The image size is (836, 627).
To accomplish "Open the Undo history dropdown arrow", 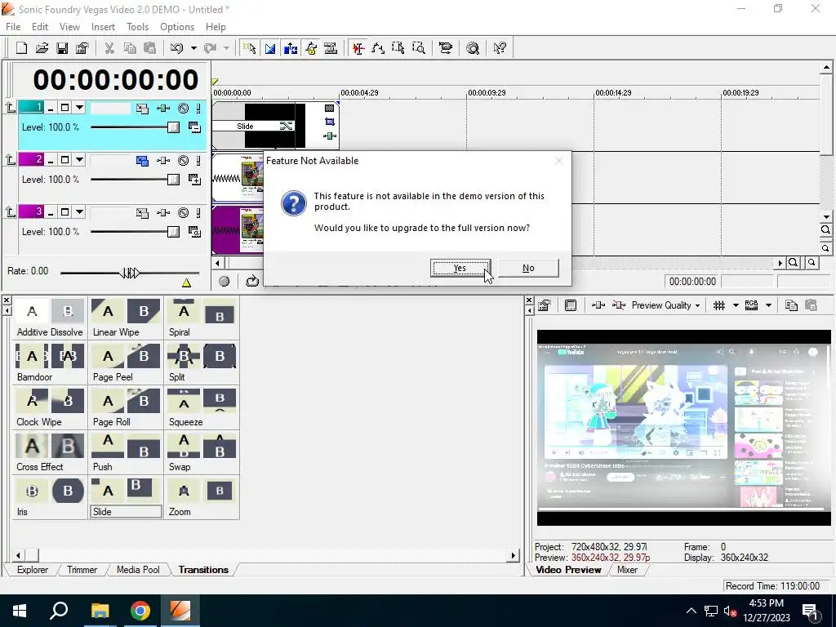I will click(x=193, y=48).
